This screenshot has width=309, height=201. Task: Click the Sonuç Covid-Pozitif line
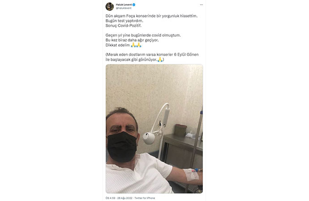(x=124, y=25)
